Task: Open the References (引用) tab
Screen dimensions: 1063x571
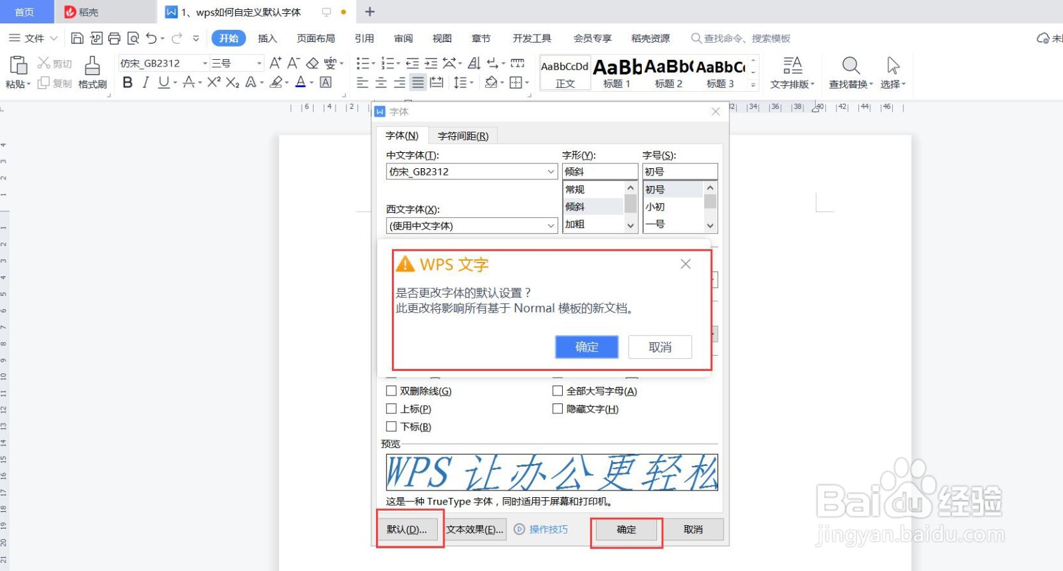Action: (x=364, y=39)
